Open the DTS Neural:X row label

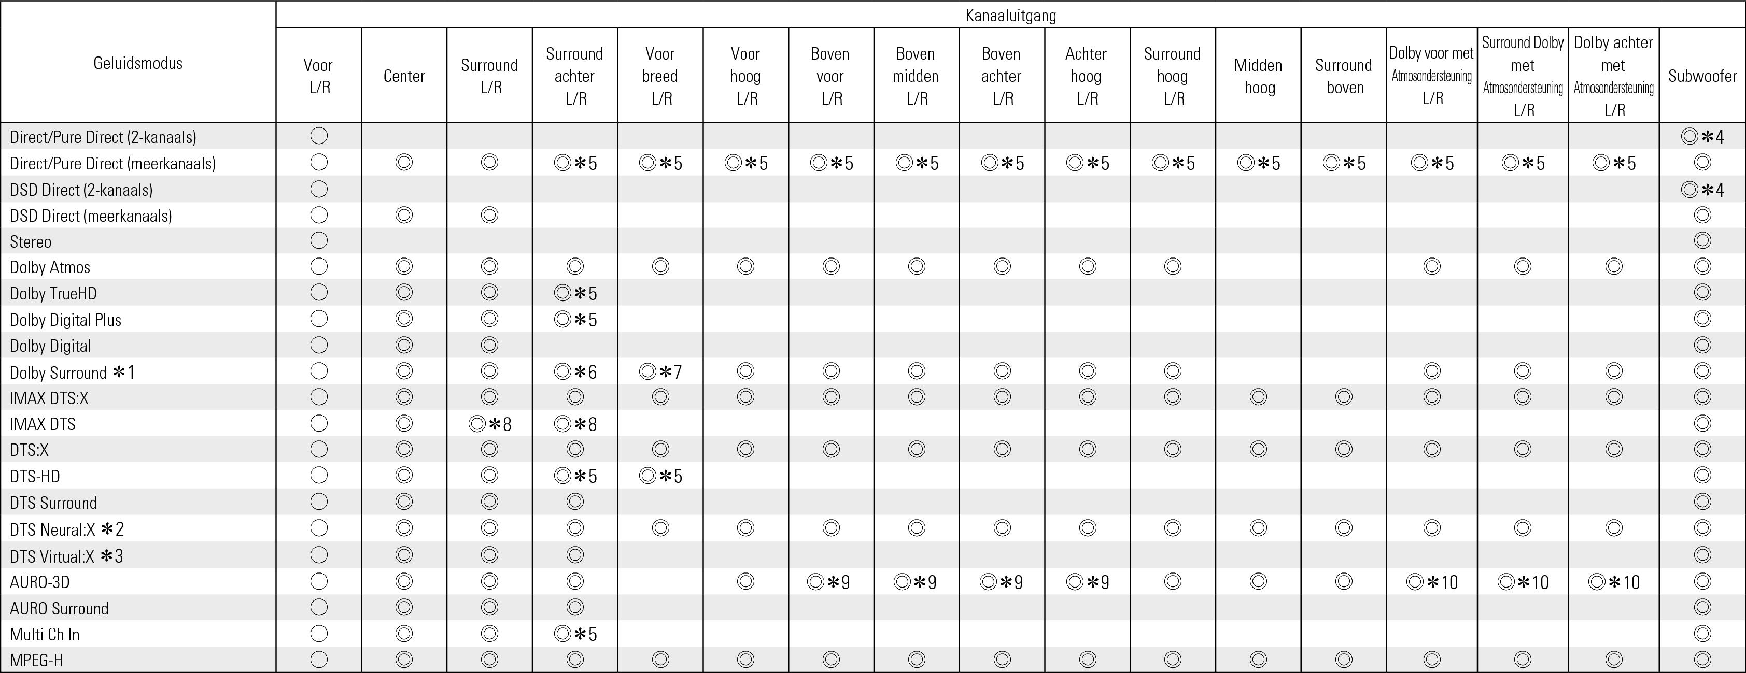pos(66,529)
